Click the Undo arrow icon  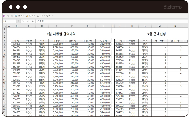[x=47, y=16]
